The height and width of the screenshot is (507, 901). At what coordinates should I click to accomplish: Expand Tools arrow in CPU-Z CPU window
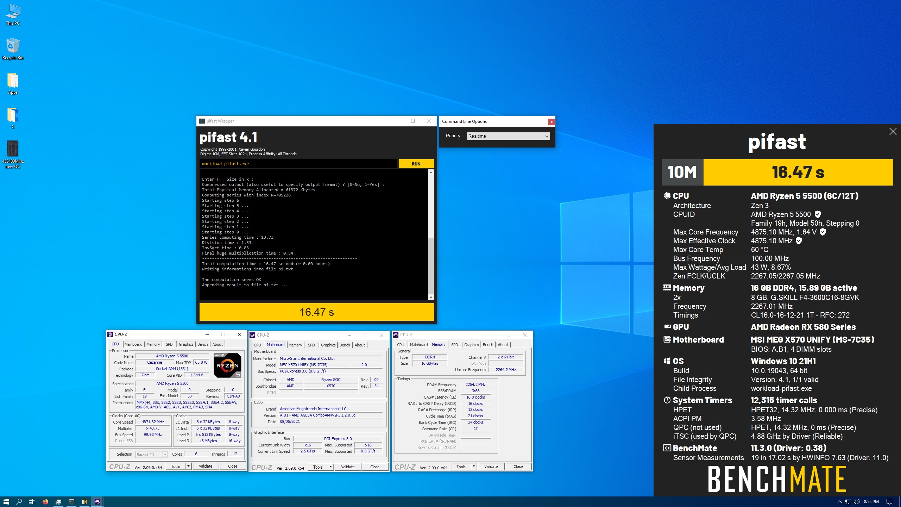[x=188, y=466]
